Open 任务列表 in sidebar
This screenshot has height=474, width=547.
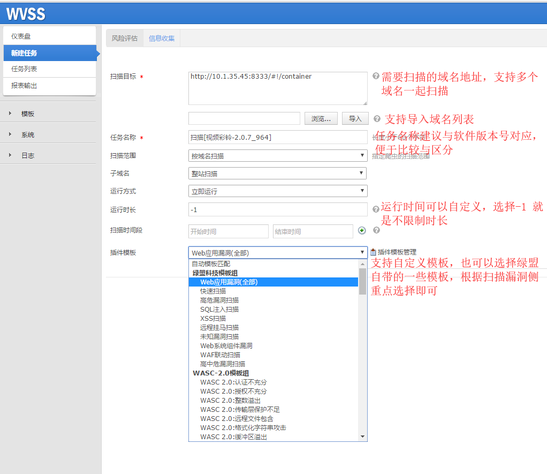tap(50, 69)
